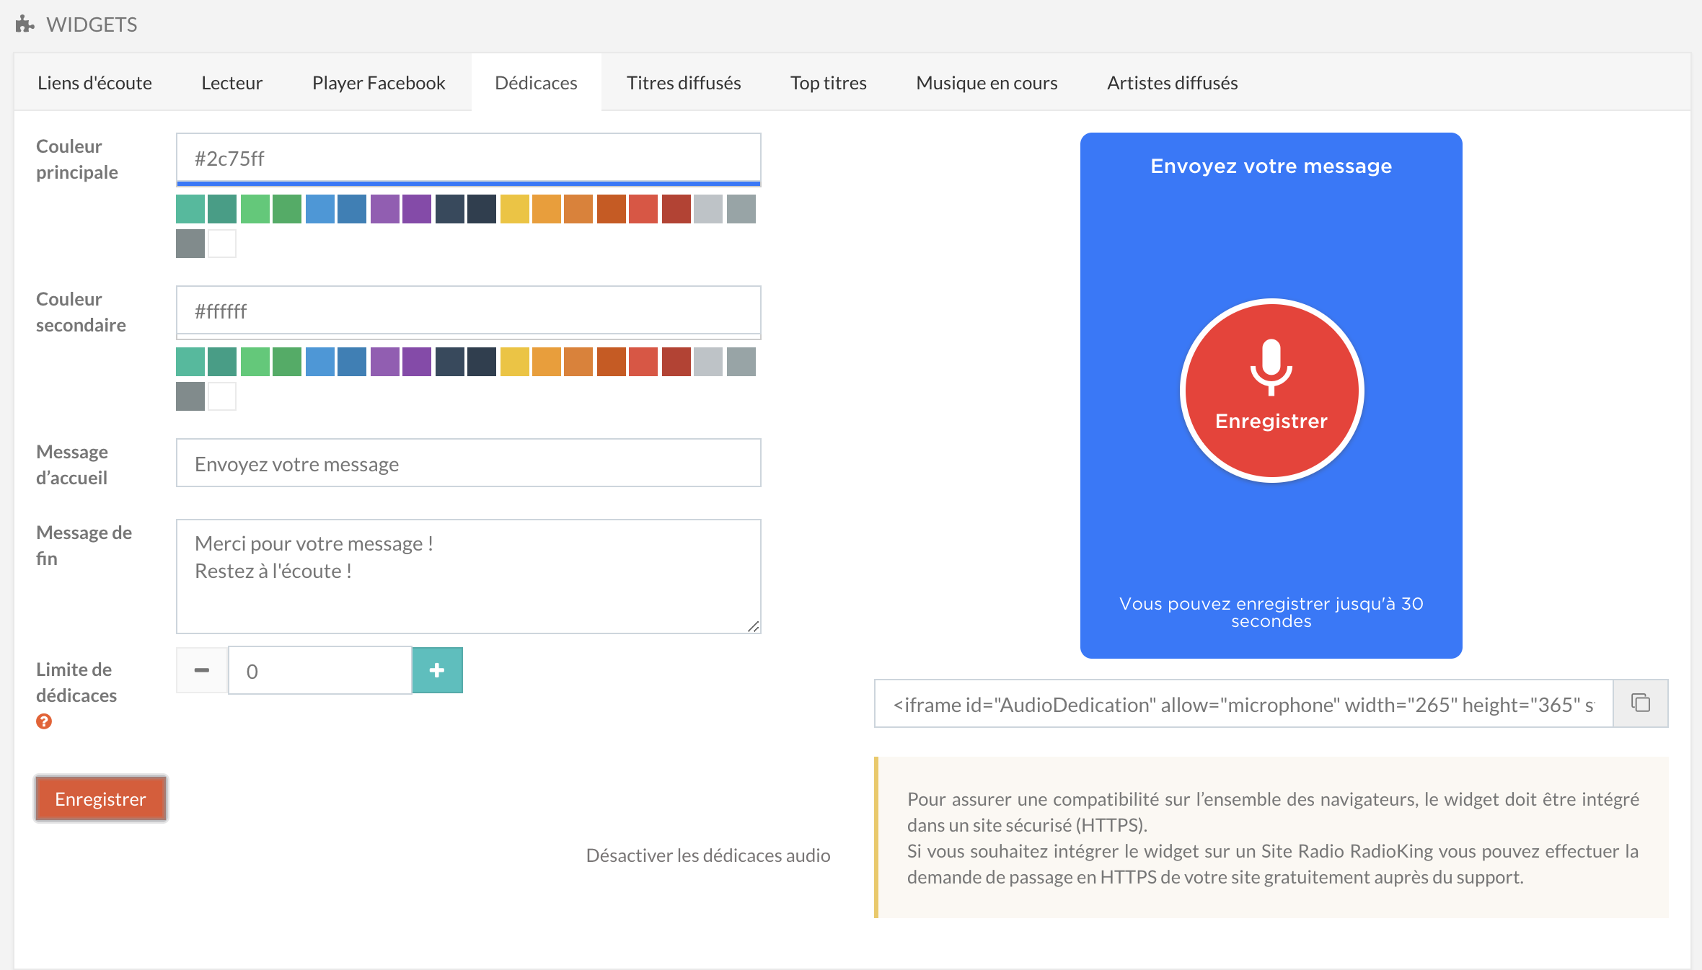1702x970 pixels.
Task: Pick dark green swatch for Couleur secondaire
Action: pos(287,362)
